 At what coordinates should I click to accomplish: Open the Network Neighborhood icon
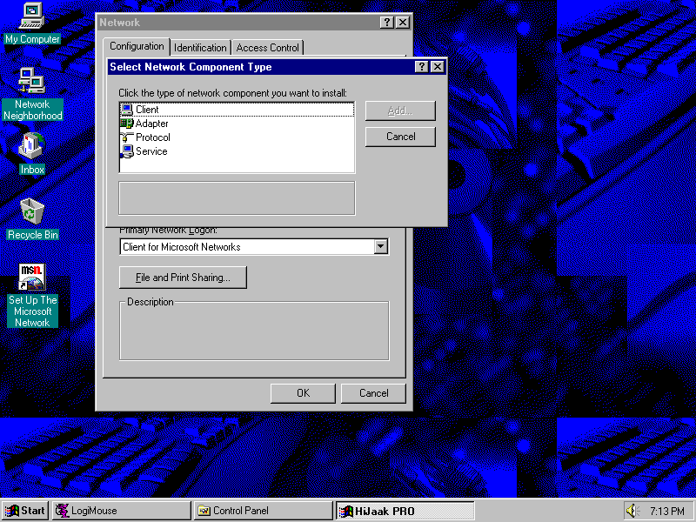(x=32, y=81)
